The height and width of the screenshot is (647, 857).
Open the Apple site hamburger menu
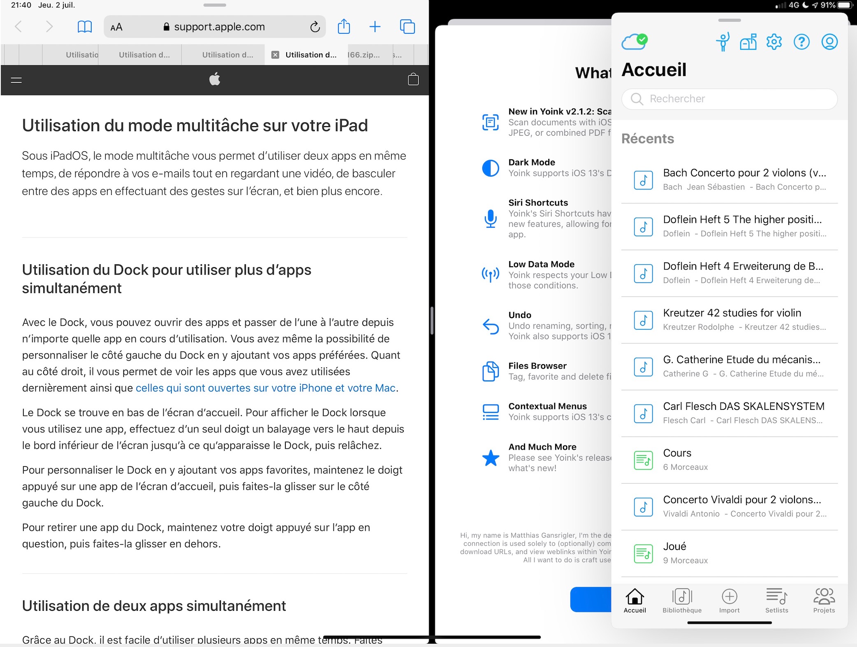[x=16, y=80]
